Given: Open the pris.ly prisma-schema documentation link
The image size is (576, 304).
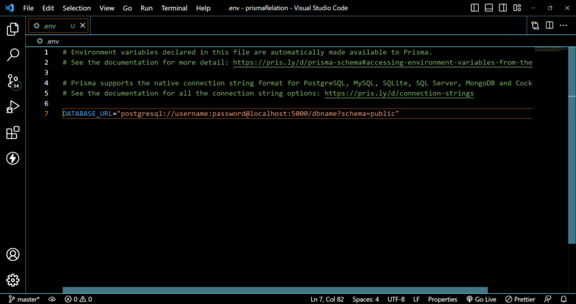Looking at the screenshot, I should click(x=382, y=62).
